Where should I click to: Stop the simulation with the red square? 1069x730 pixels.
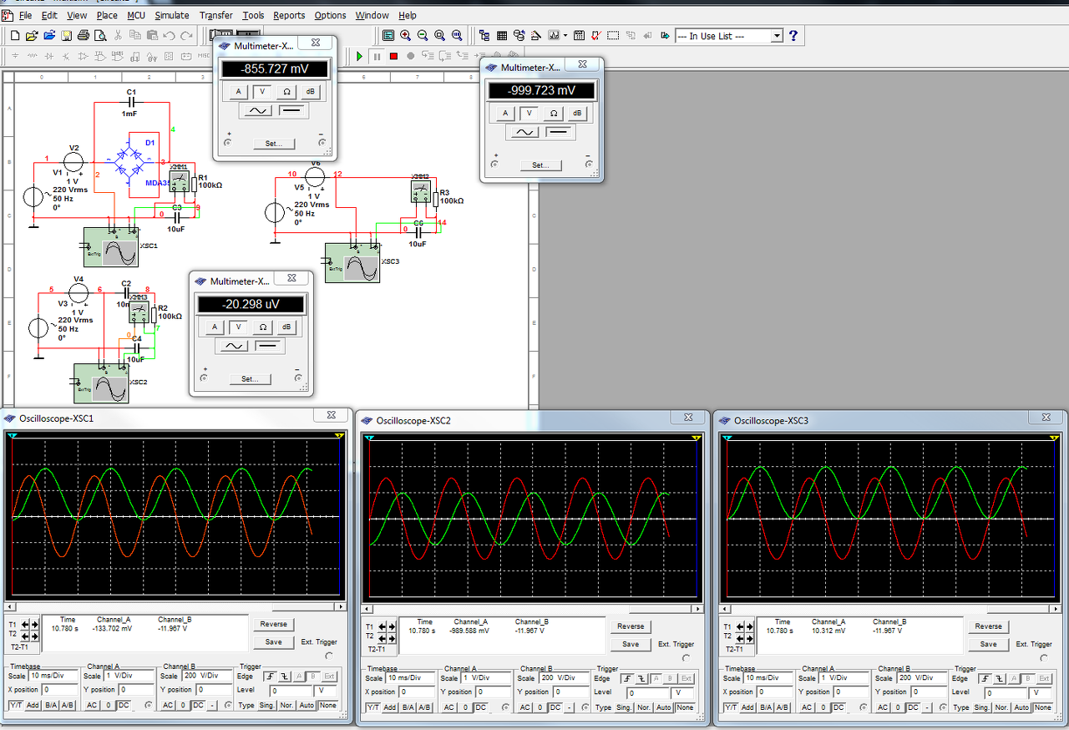point(393,56)
